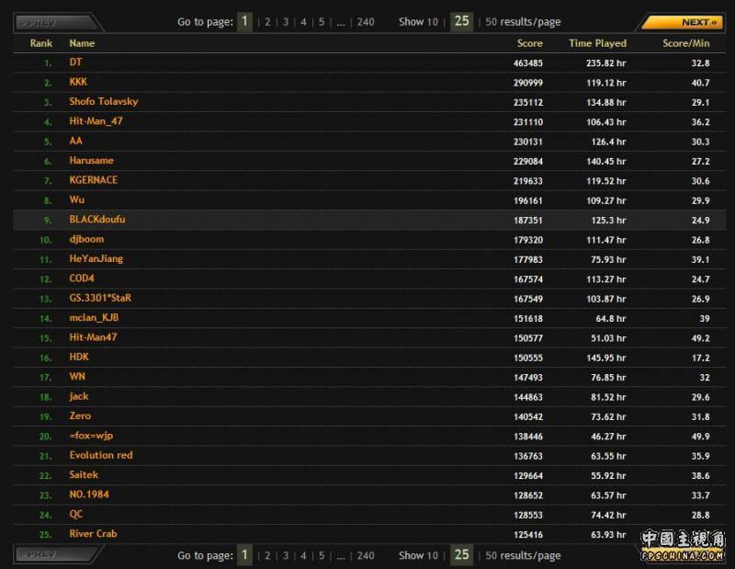
Task: Open player QC profile
Action: pyautogui.click(x=76, y=514)
